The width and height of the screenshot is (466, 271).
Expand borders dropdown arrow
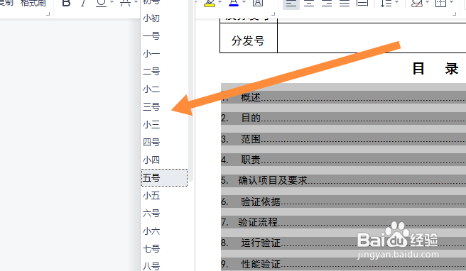click(452, 2)
